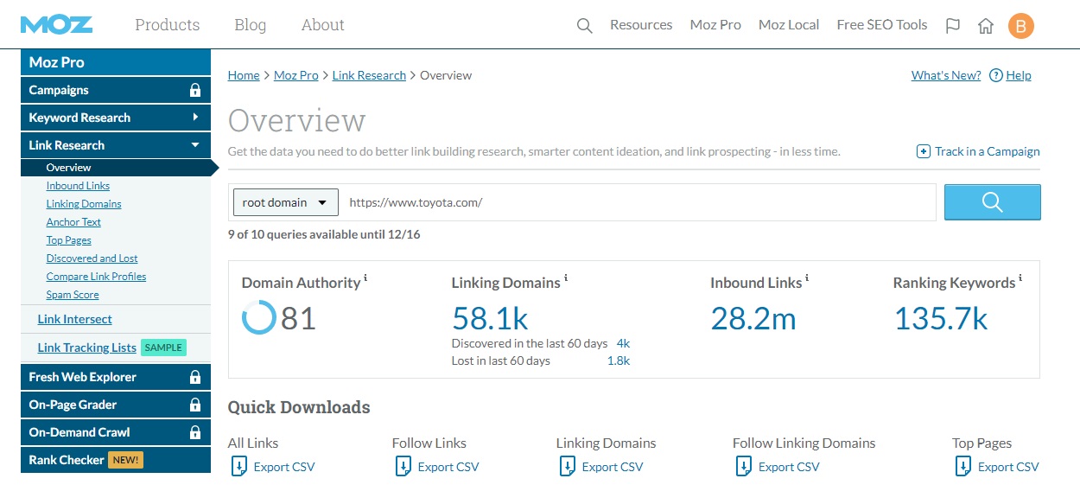Click the flag notifications icon

[953, 25]
